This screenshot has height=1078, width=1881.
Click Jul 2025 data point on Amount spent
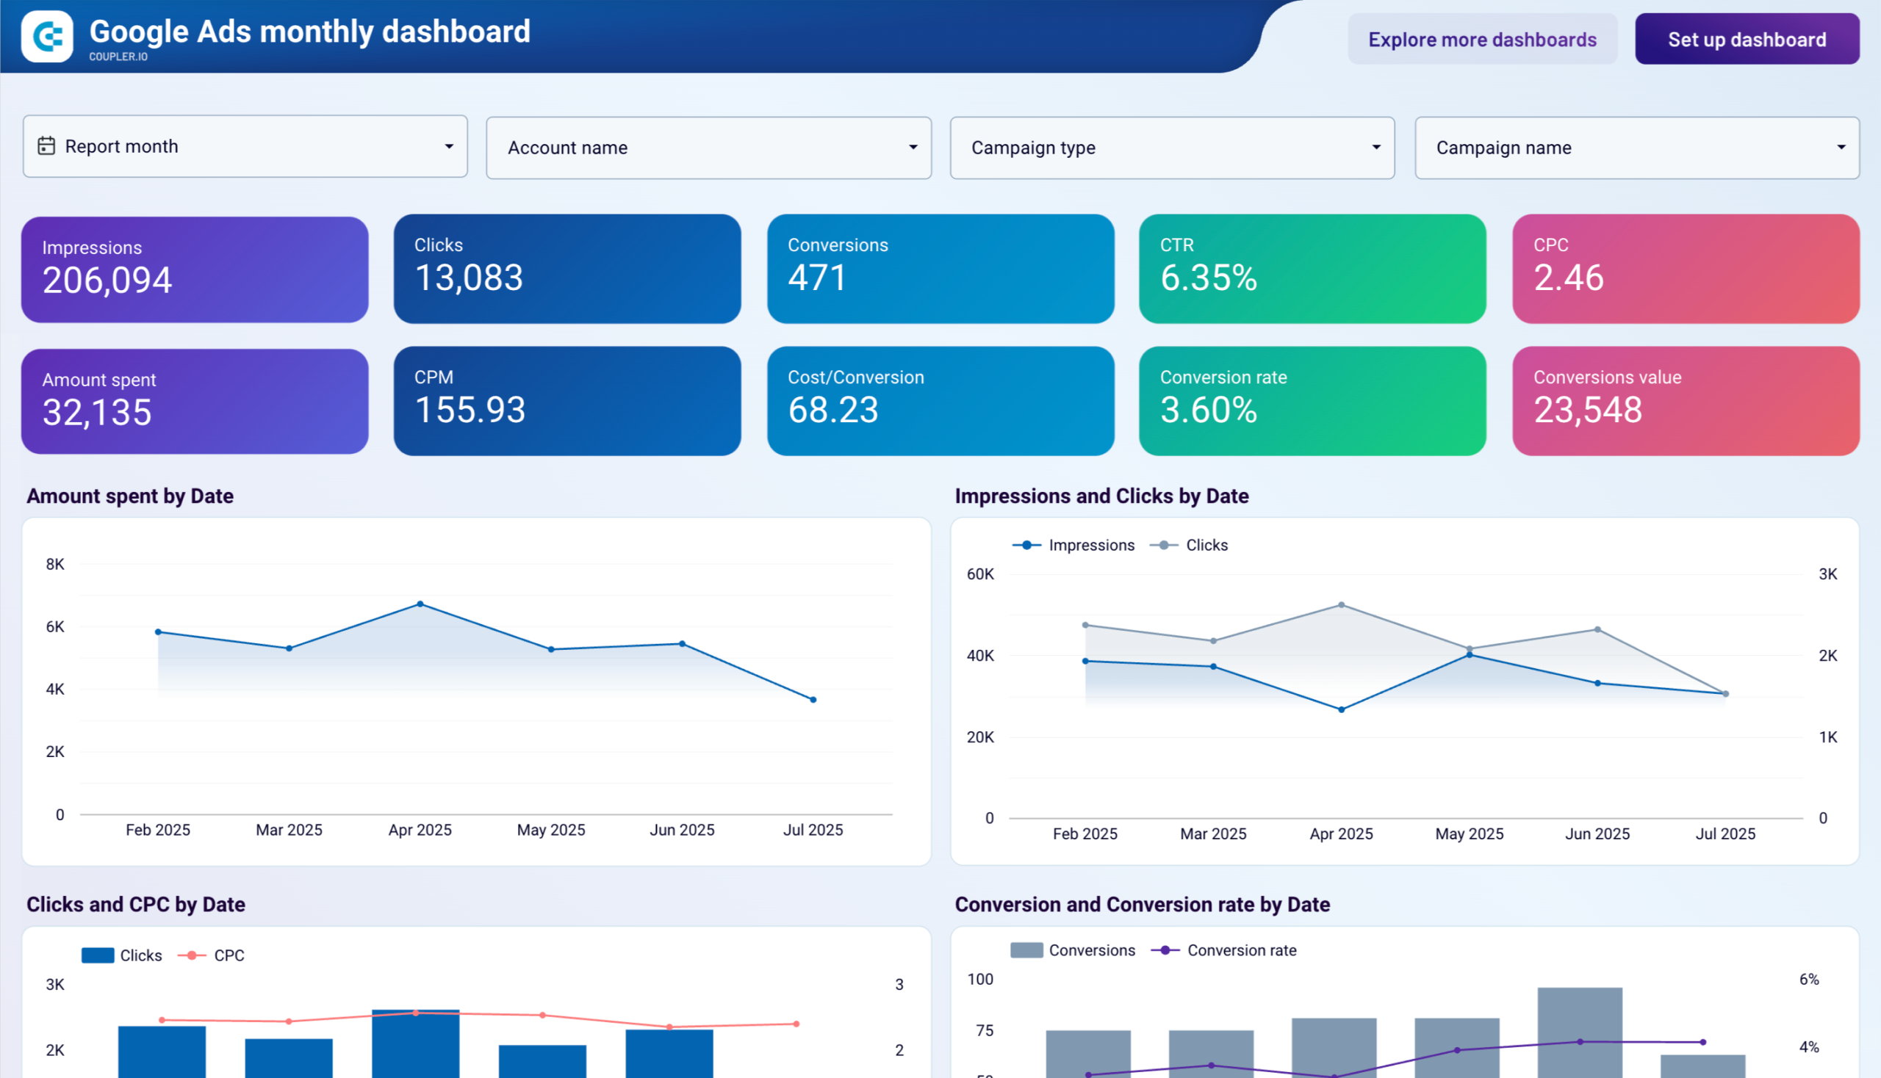[x=813, y=700]
